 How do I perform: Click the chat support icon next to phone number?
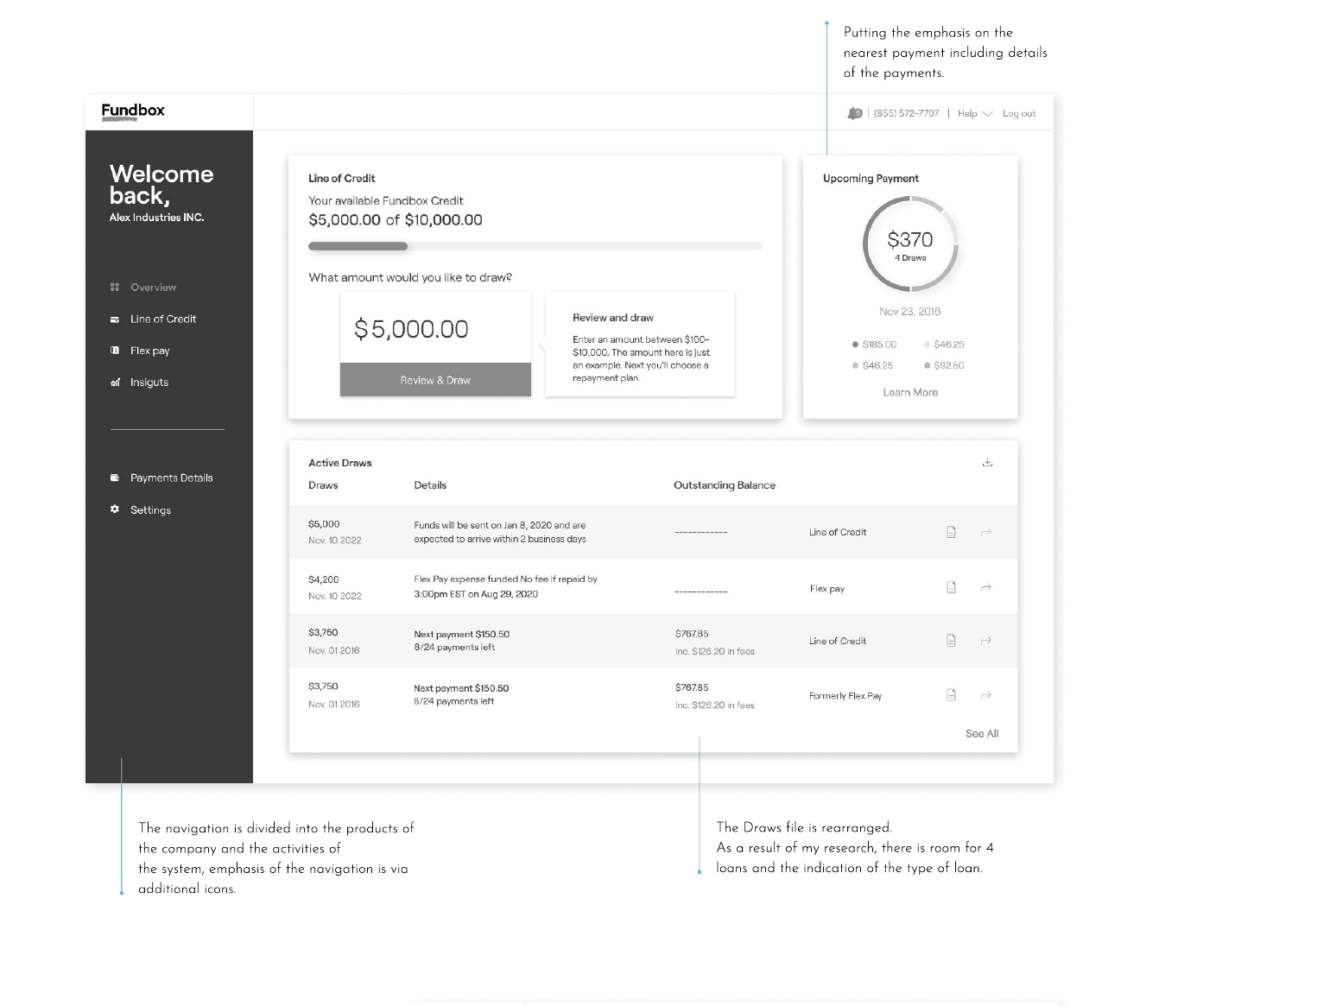pyautogui.click(x=855, y=113)
